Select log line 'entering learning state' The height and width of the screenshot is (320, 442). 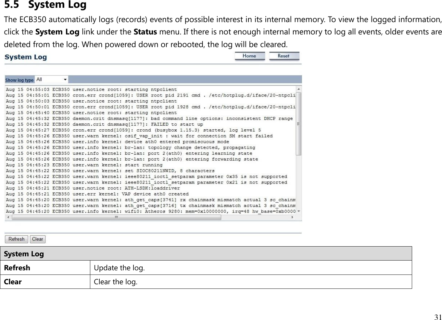point(129,154)
